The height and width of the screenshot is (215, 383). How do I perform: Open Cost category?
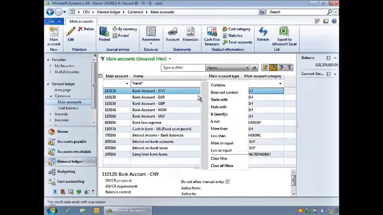[x=236, y=29]
